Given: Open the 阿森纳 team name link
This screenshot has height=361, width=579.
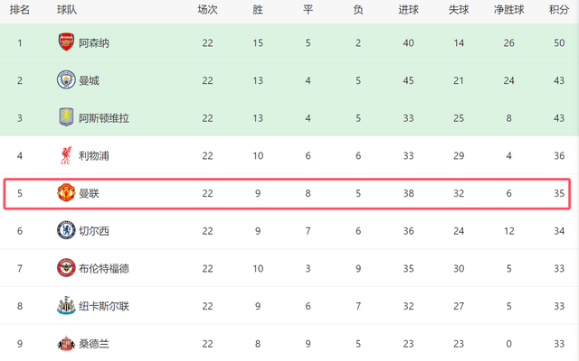Looking at the screenshot, I should pos(95,42).
